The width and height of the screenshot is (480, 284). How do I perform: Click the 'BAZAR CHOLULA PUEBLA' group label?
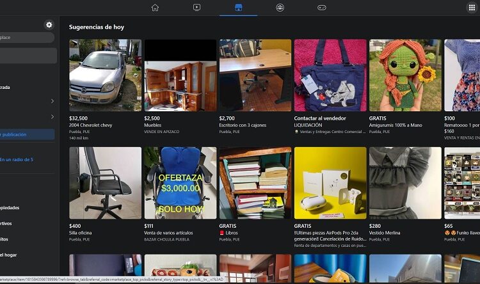click(166, 239)
